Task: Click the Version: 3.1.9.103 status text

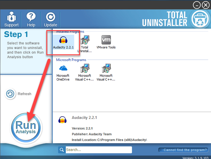Action: pos(195,158)
